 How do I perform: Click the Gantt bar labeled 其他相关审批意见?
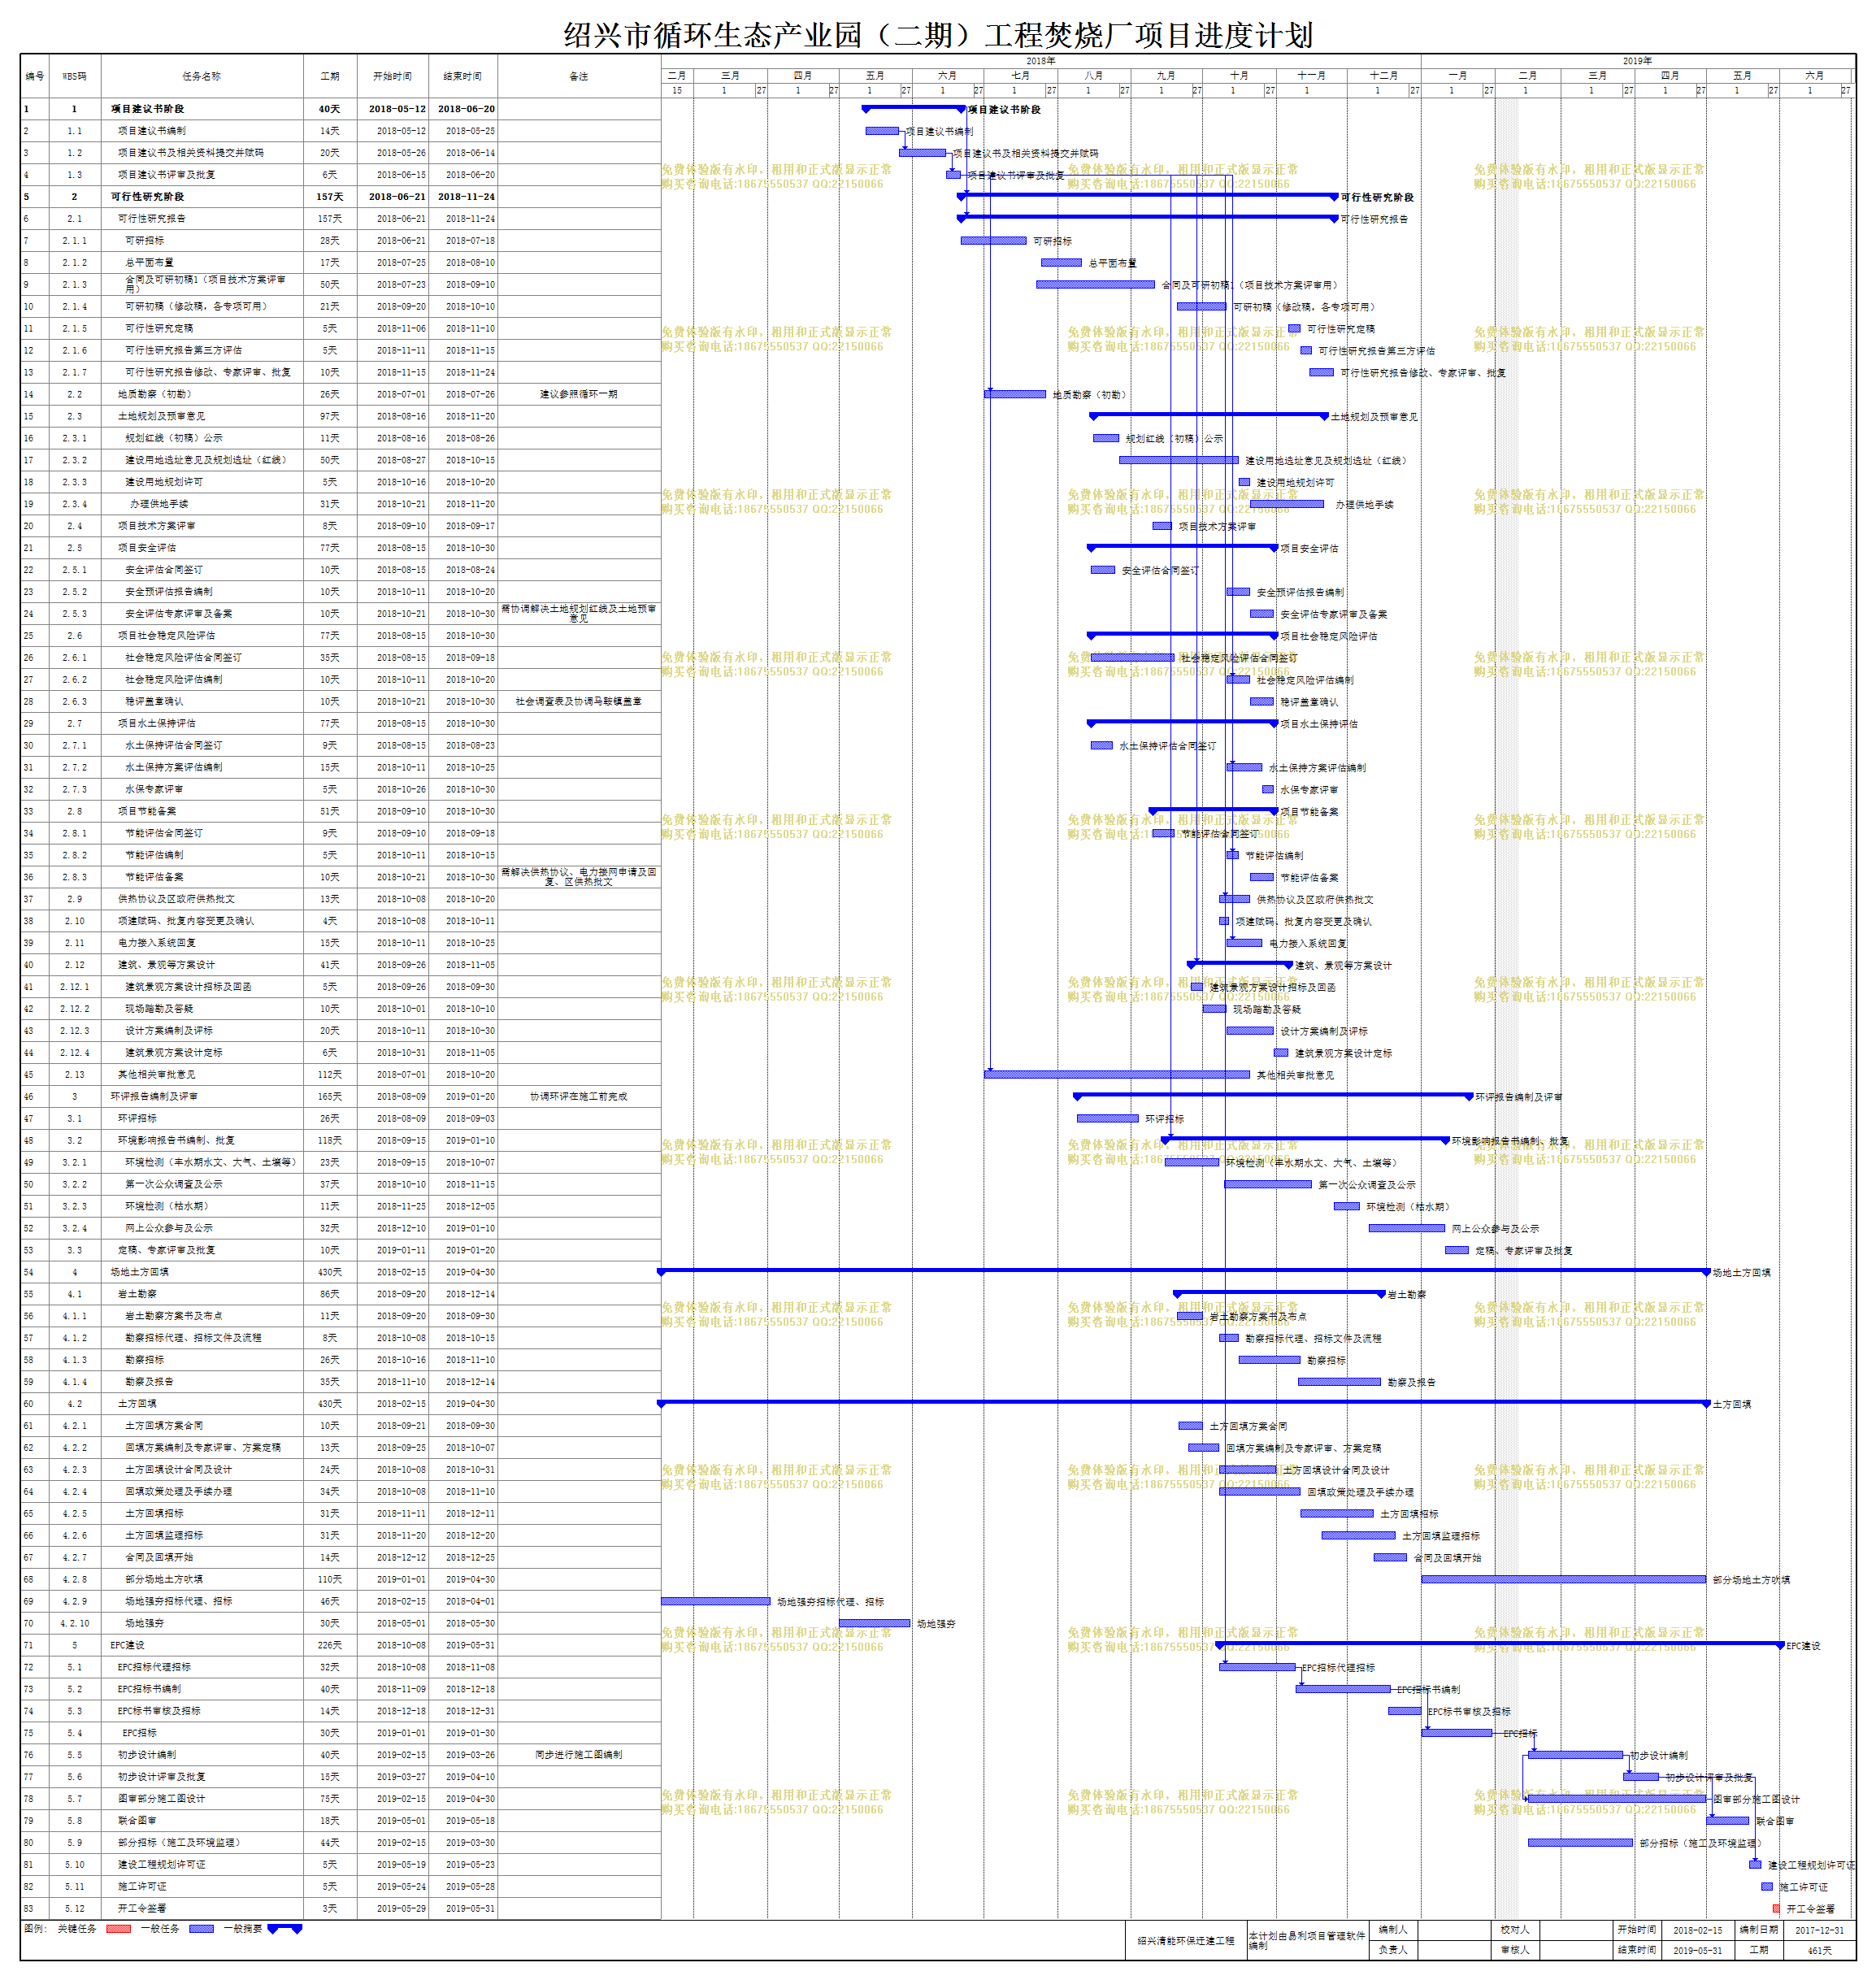click(x=1117, y=1075)
